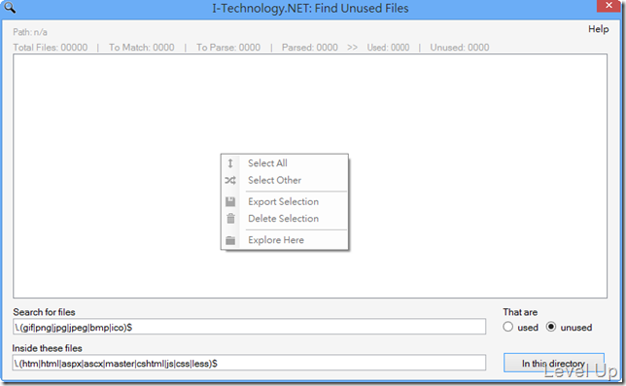Screen dimensions: 626x386
Task: Choose Explore Here menu entry
Action: click(x=284, y=240)
